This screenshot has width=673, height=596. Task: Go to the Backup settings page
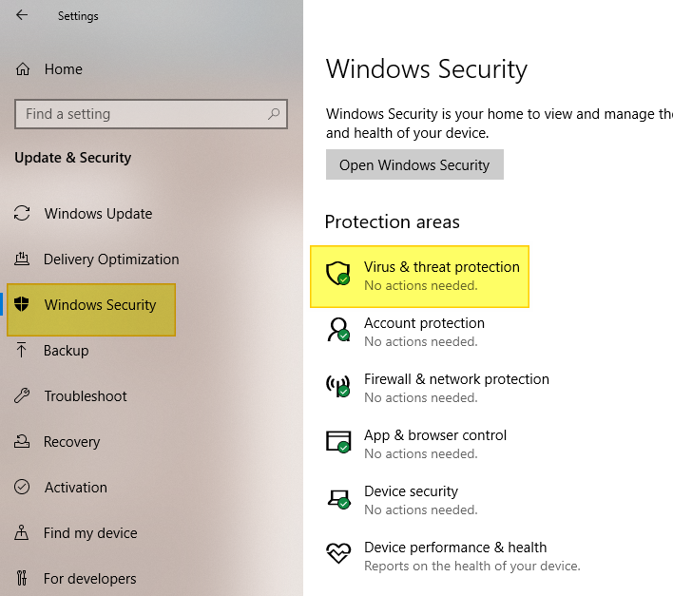point(66,351)
